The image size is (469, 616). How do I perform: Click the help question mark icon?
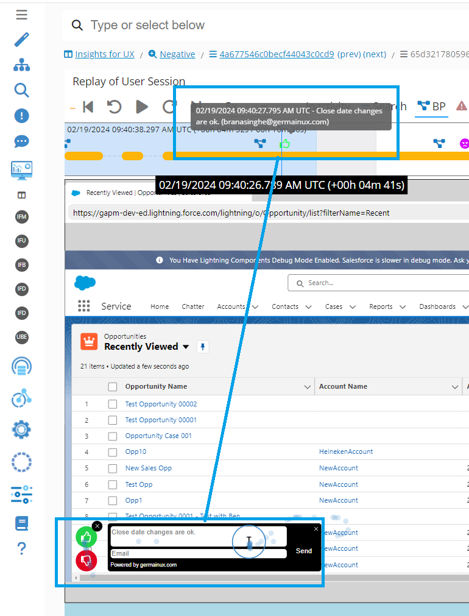(x=21, y=548)
